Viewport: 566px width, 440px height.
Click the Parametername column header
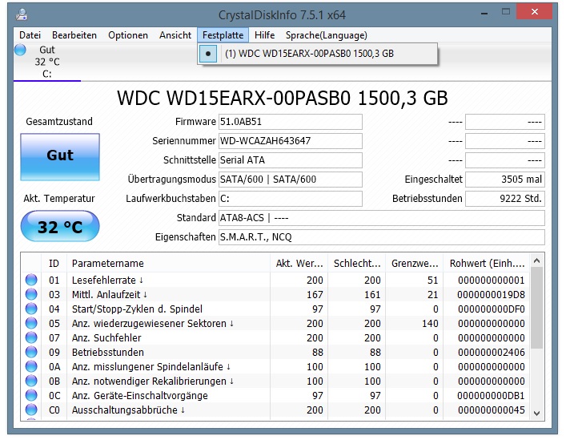point(169,264)
